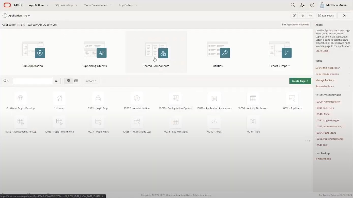This screenshot has height=198, width=353.
Task: Click the 1 - 15 pagination text
Action: (308, 140)
